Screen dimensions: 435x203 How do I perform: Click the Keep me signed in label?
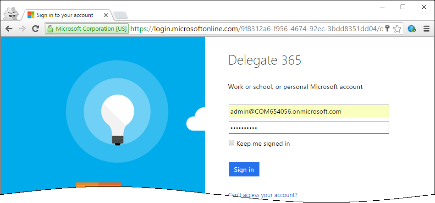263,143
